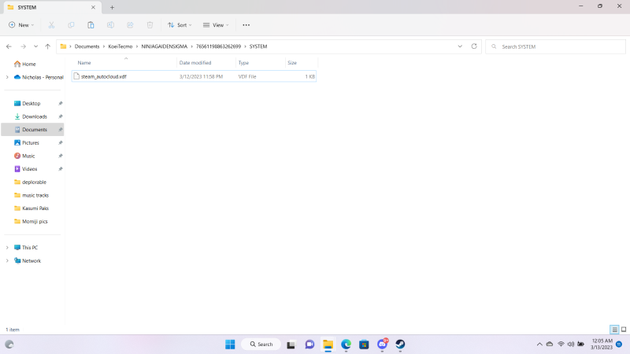Select KoeiTecmo in the address breadcrumb
630x354 pixels.
pyautogui.click(x=120, y=46)
